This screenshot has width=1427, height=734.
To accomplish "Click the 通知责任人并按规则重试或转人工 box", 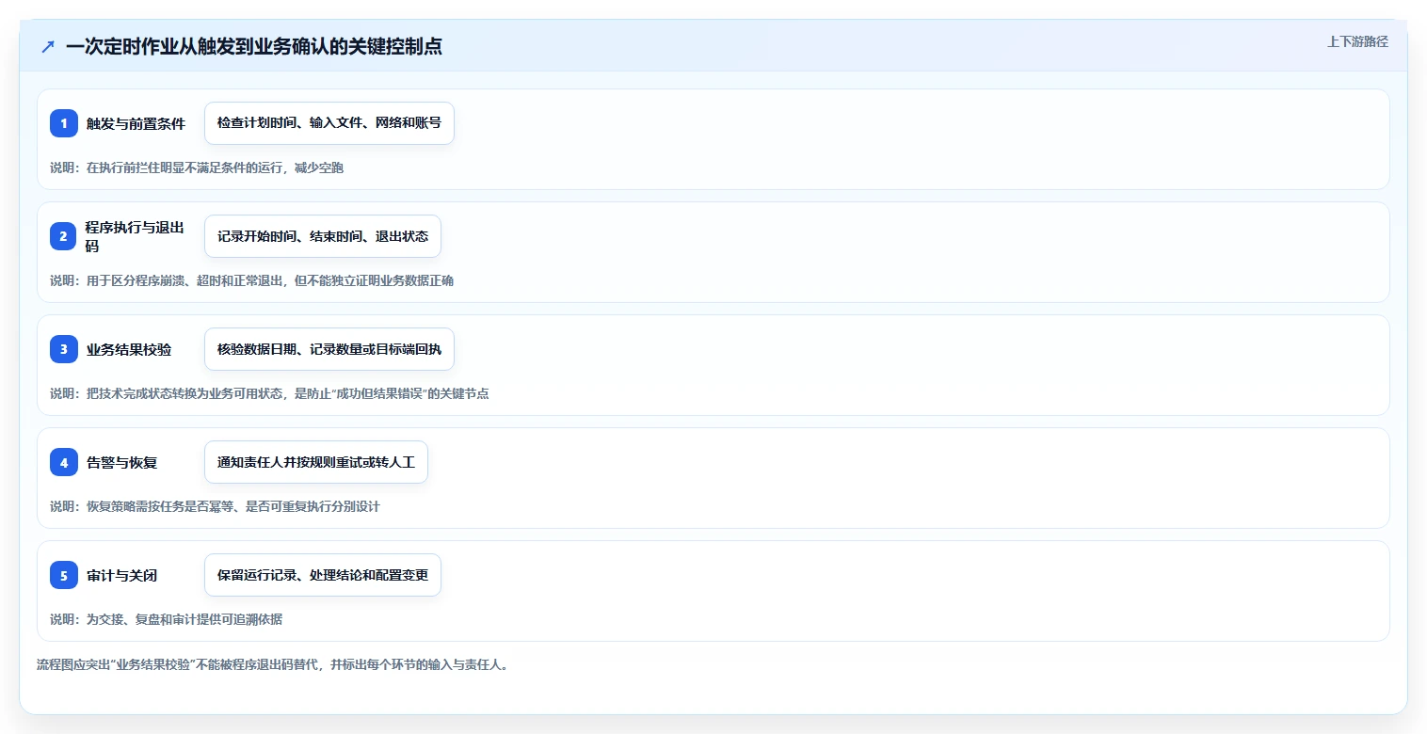I will (316, 462).
